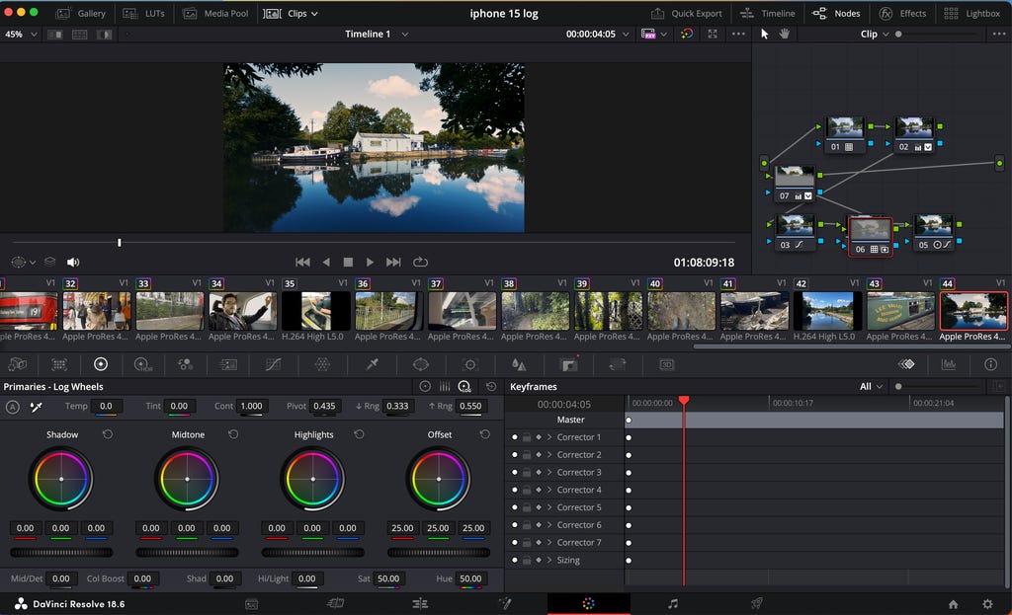Open the Curves palette icon

(273, 364)
